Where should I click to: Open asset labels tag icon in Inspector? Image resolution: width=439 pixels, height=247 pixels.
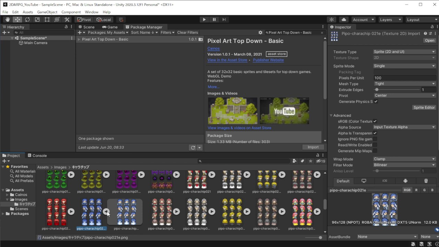tap(437, 230)
